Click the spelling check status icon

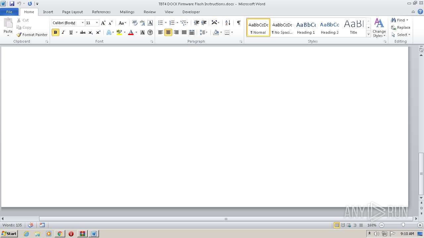(x=31, y=225)
